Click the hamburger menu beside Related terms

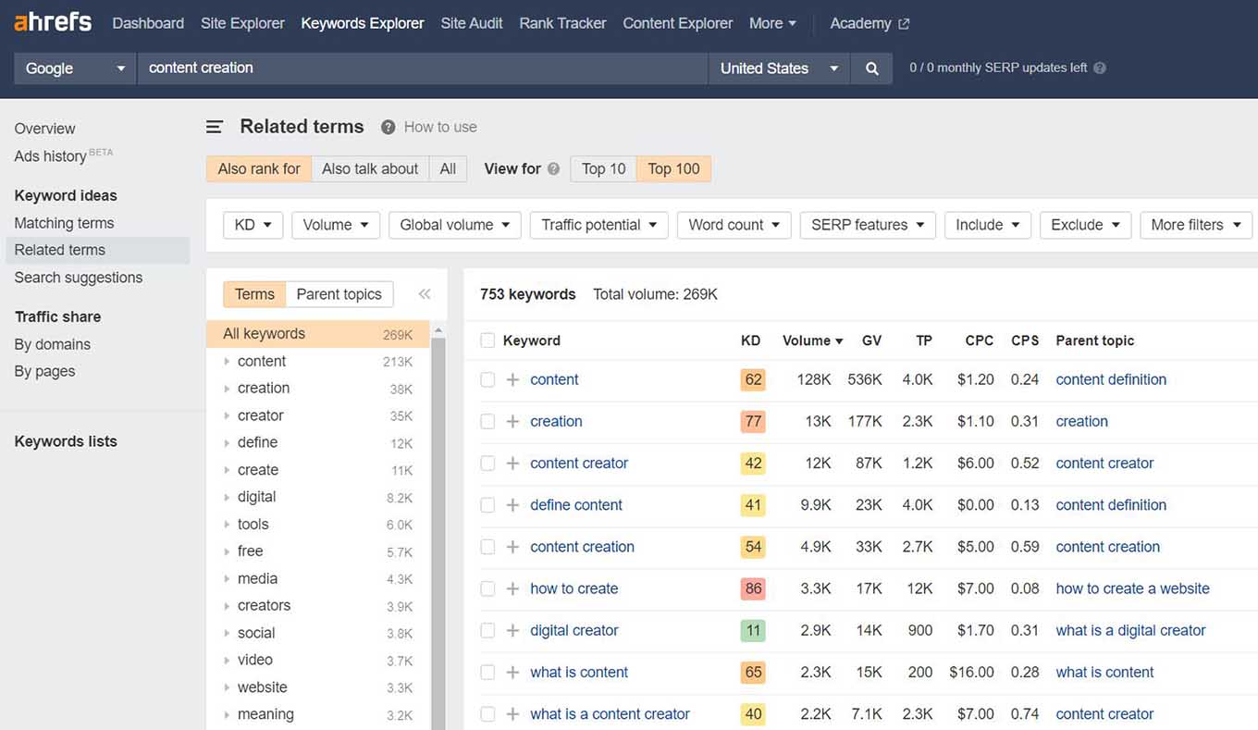pyautogui.click(x=215, y=127)
